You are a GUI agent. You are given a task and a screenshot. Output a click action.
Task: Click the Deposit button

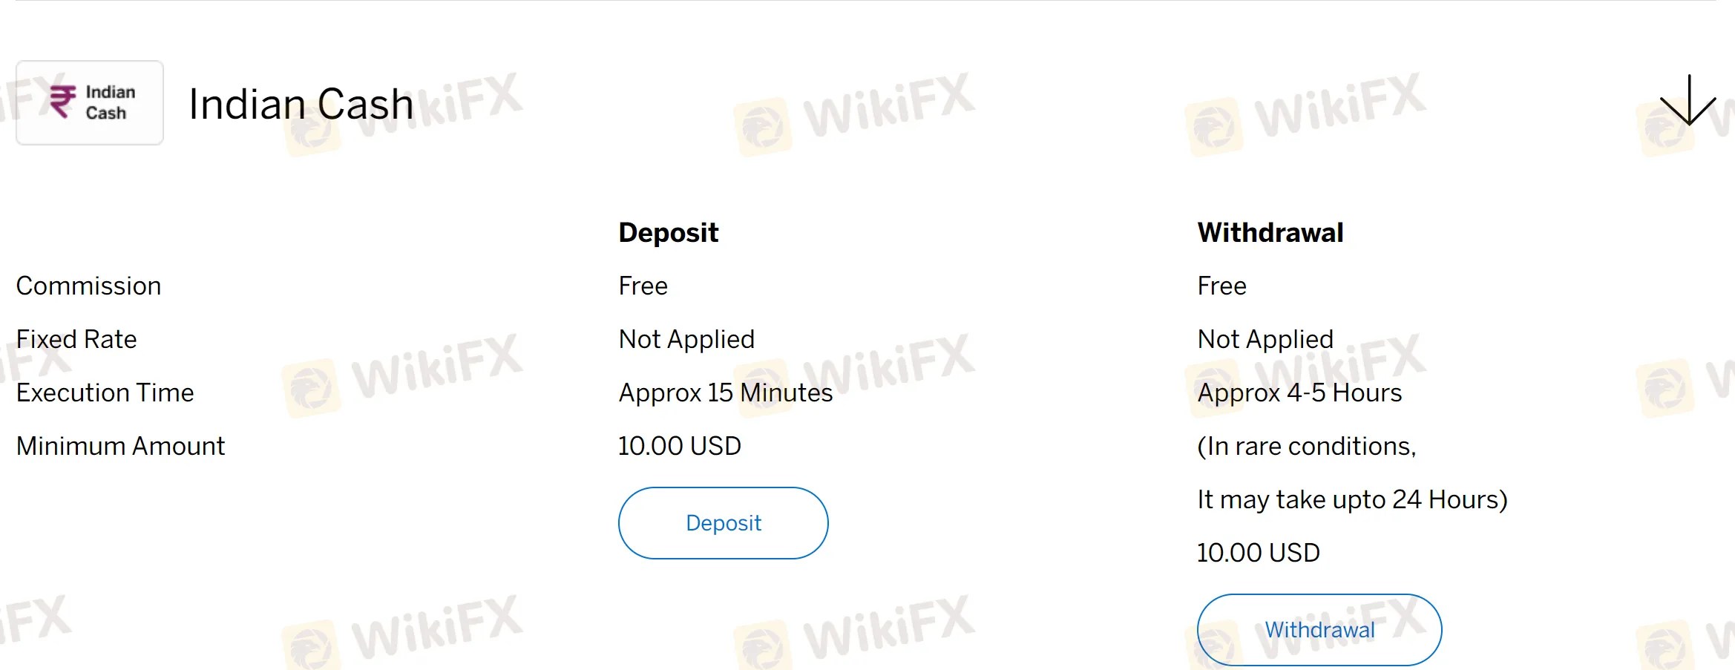point(722,522)
